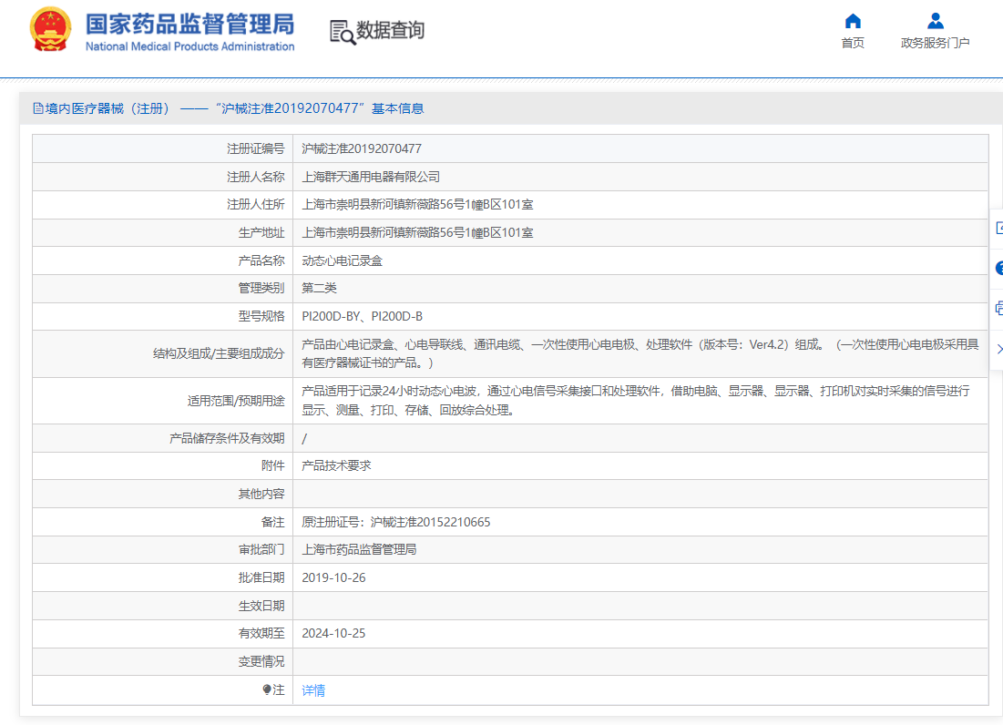Click product name 动态心电记录盒
The width and height of the screenshot is (1003, 725).
343,260
